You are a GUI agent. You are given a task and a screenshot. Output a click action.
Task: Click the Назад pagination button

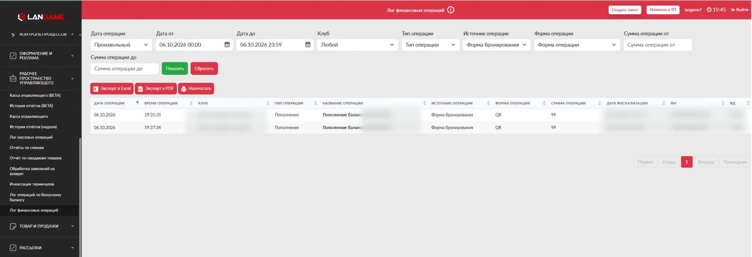click(x=669, y=162)
